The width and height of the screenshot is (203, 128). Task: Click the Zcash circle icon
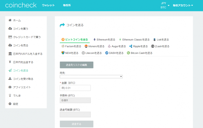coord(153,46)
